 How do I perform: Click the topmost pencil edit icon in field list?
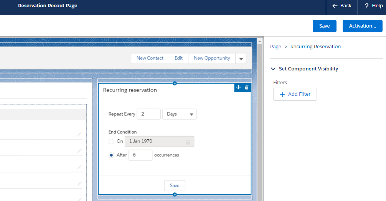[79, 134]
